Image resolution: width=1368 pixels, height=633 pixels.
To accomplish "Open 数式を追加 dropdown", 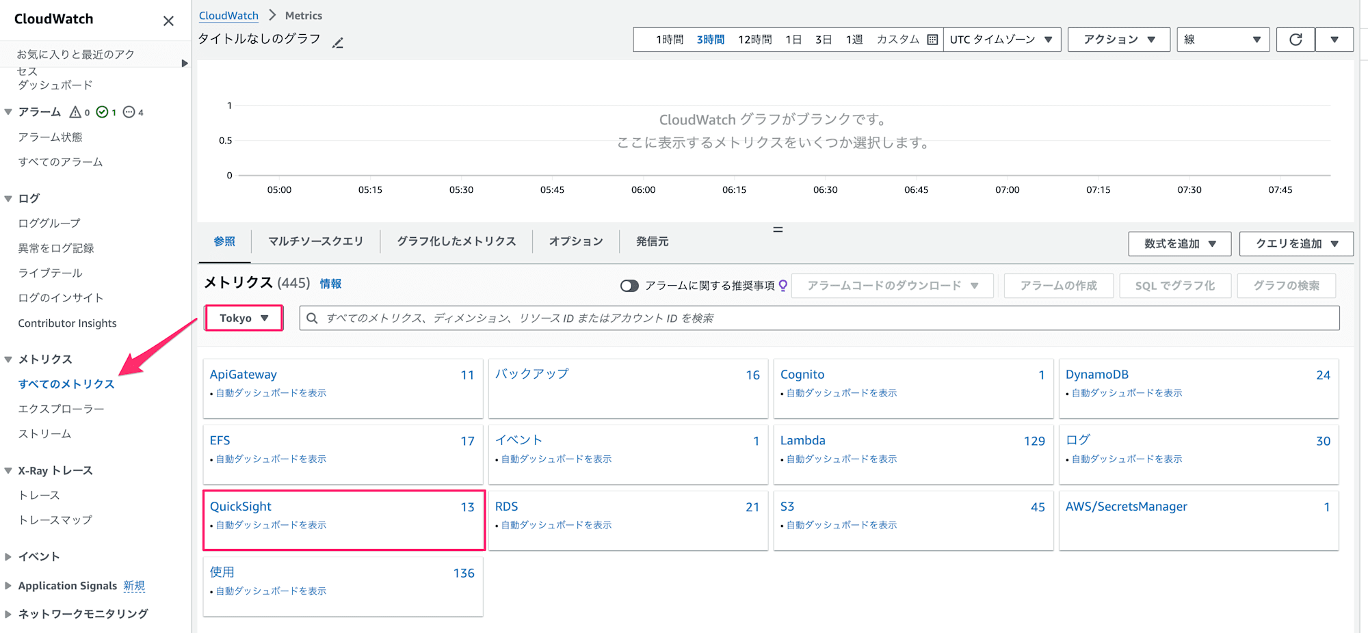I will coord(1180,244).
